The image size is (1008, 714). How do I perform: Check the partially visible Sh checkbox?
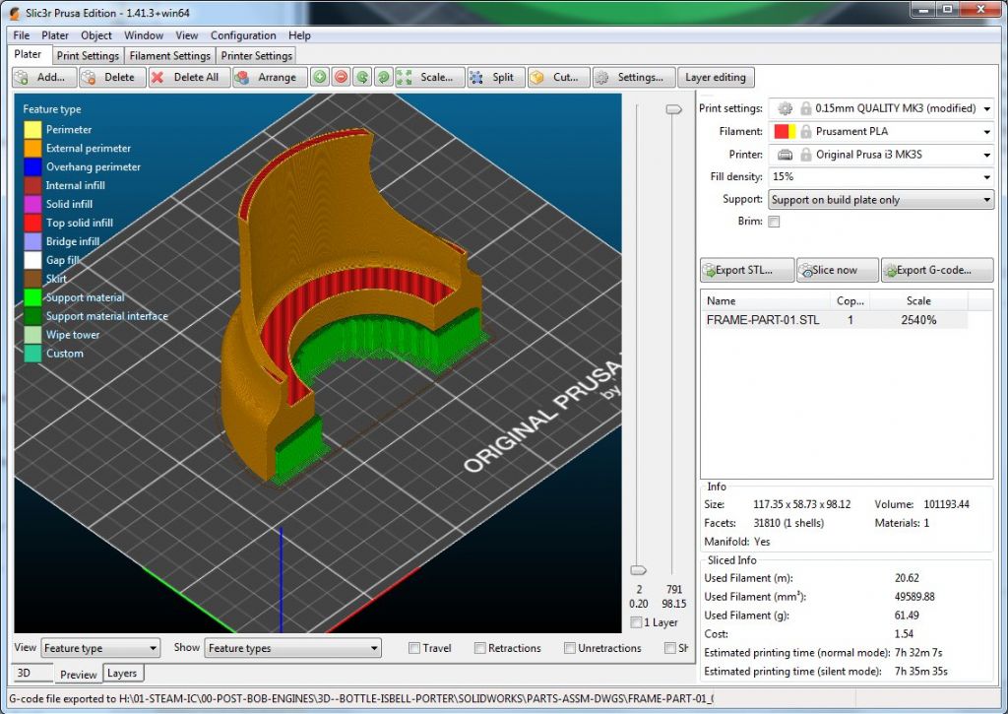(x=669, y=648)
